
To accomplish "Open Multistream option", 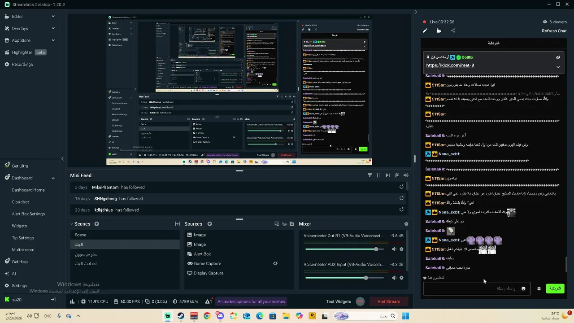I will pyautogui.click(x=23, y=250).
